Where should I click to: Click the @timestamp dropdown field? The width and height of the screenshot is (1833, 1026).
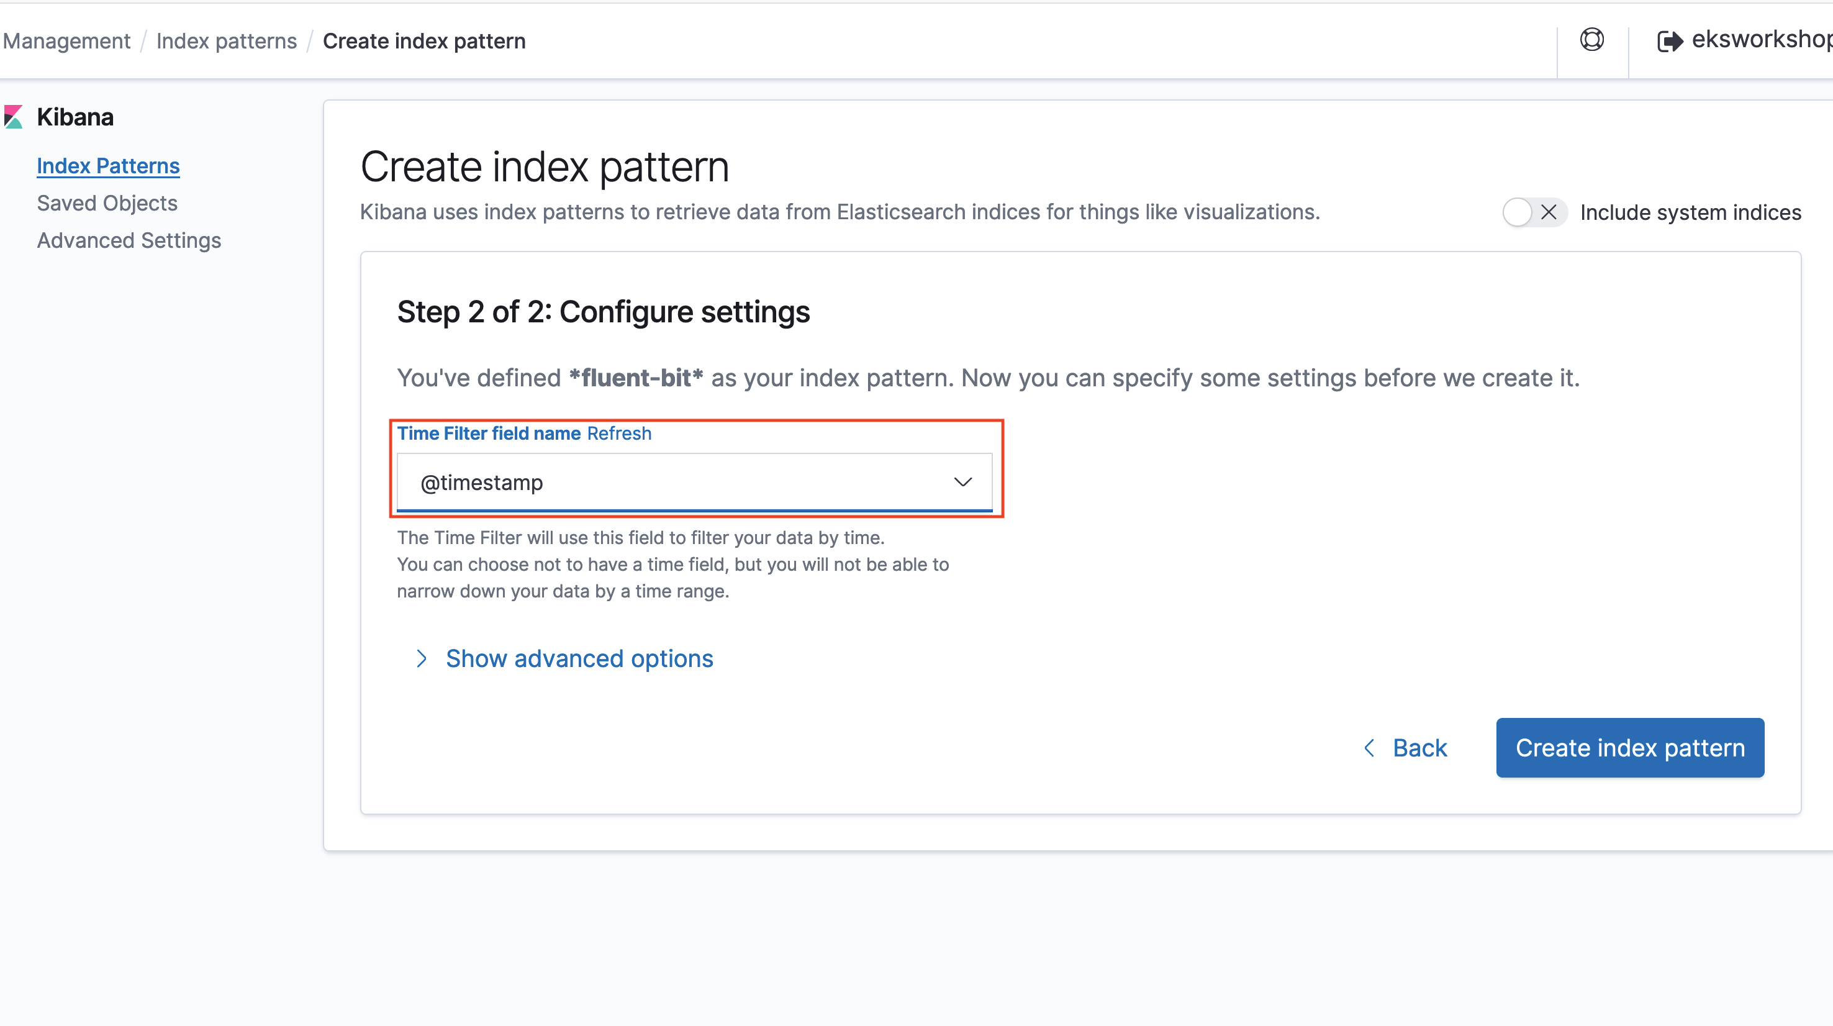[696, 482]
